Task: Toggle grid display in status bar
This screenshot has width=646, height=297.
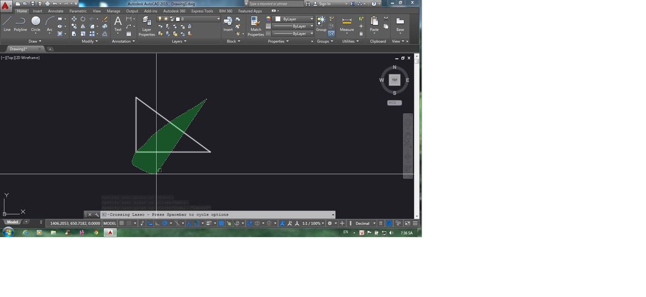Action: [x=122, y=223]
